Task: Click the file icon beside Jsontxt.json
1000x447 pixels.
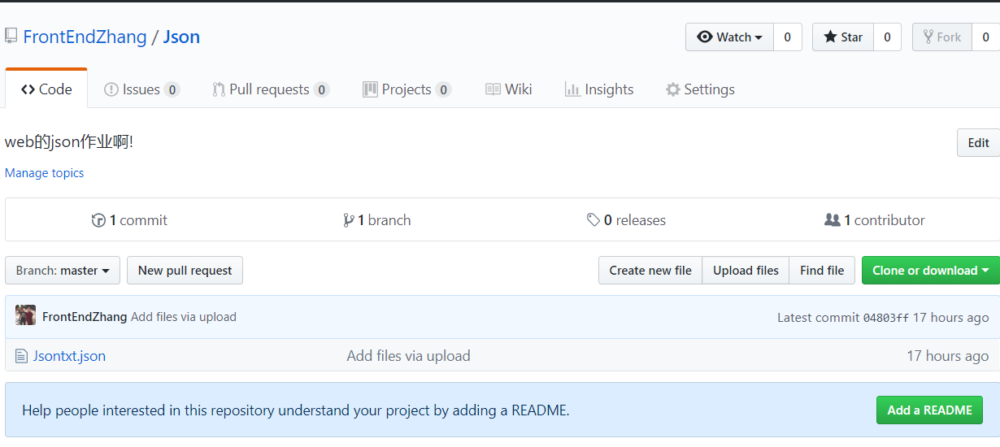Action: click(22, 356)
